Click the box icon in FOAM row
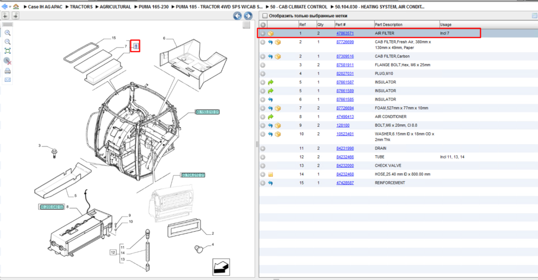Screen dimensions: 538x280 point(278,109)
